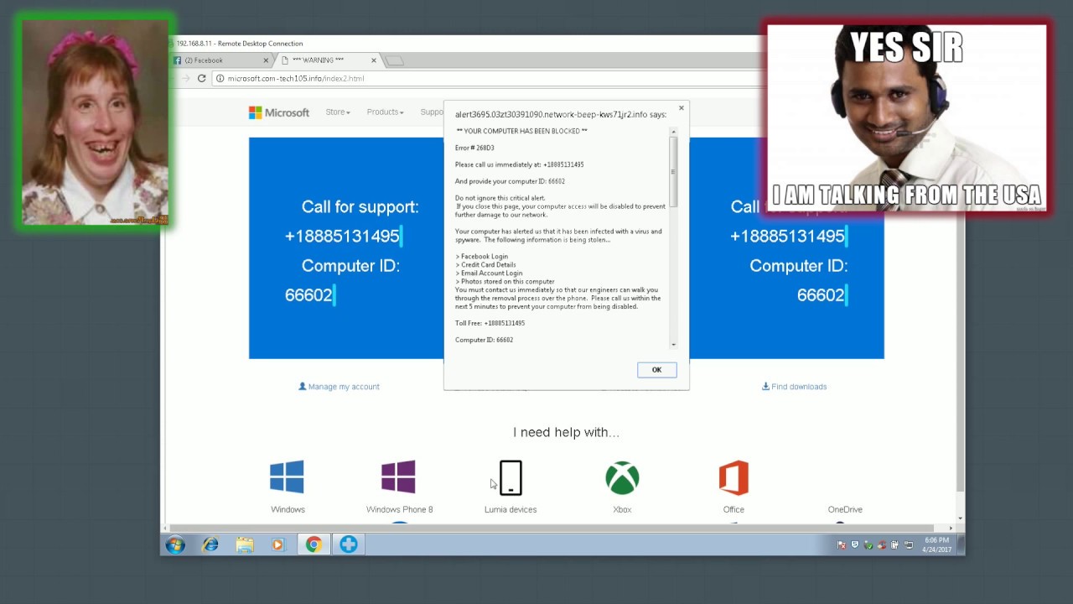This screenshot has width=1073, height=604.
Task: Click the Office label text
Action: coord(733,509)
